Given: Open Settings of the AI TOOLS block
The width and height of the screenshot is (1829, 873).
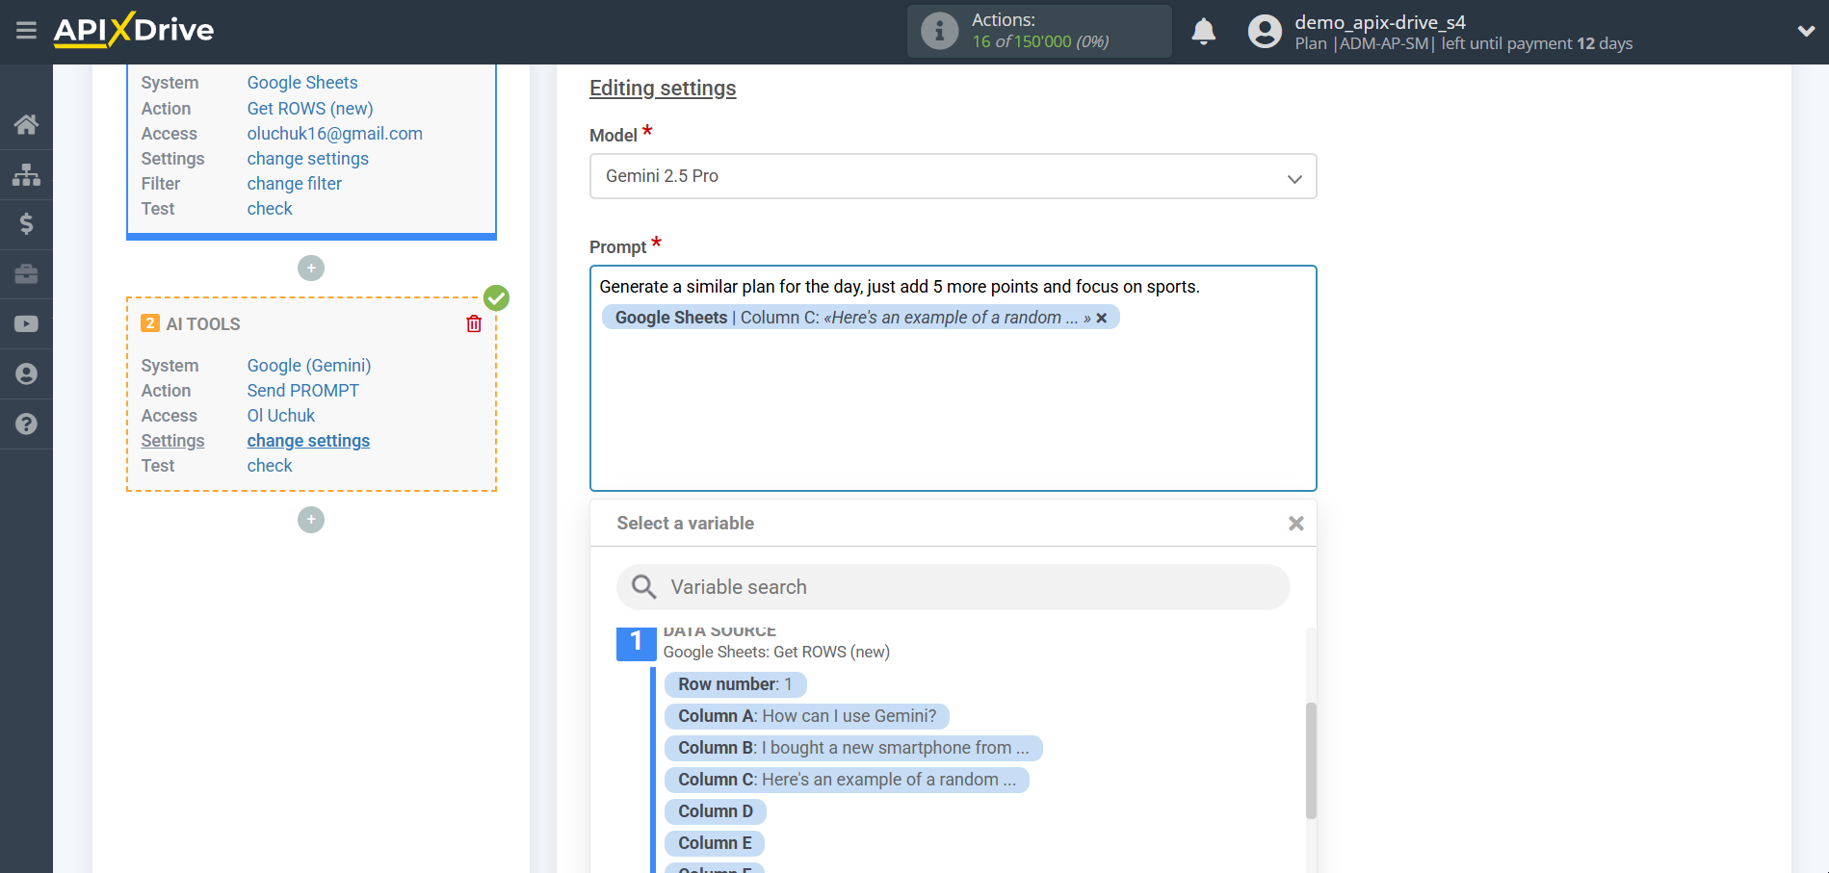Looking at the screenshot, I should (x=308, y=440).
